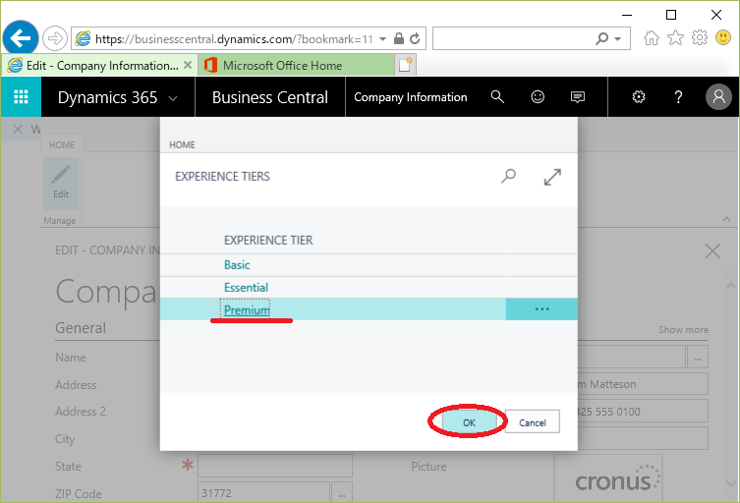Open the help question mark
Screen dimensions: 740x503
click(x=678, y=97)
